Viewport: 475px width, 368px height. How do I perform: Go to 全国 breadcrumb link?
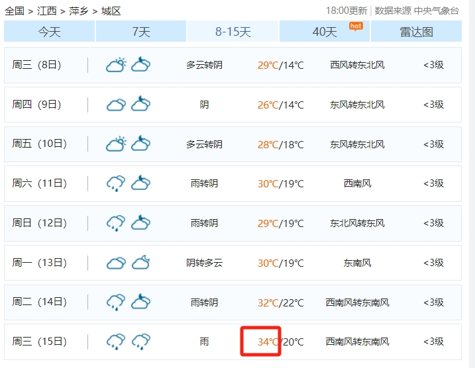click(x=14, y=11)
